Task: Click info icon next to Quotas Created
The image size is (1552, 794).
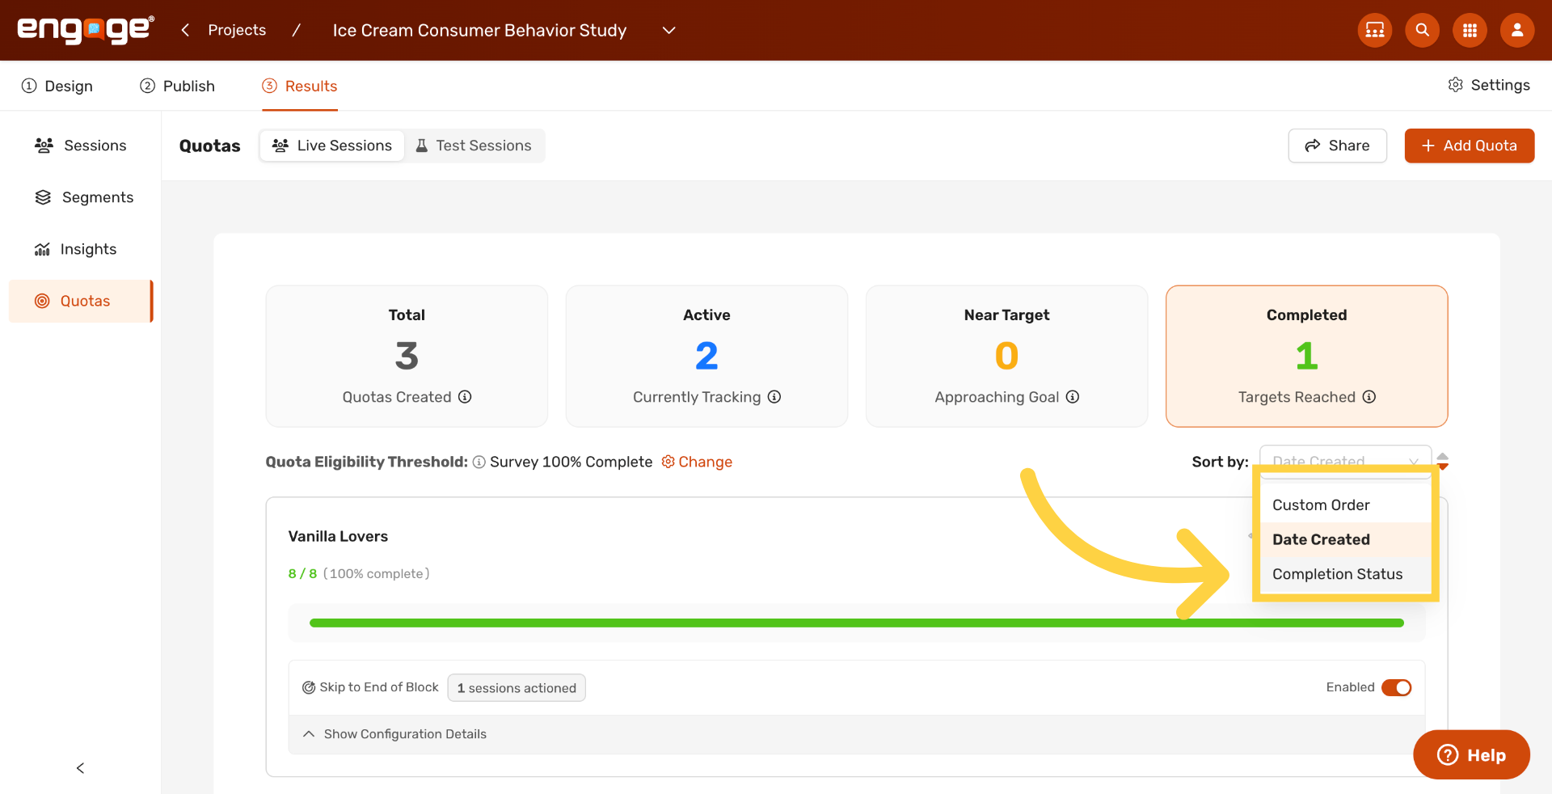Action: coord(465,397)
